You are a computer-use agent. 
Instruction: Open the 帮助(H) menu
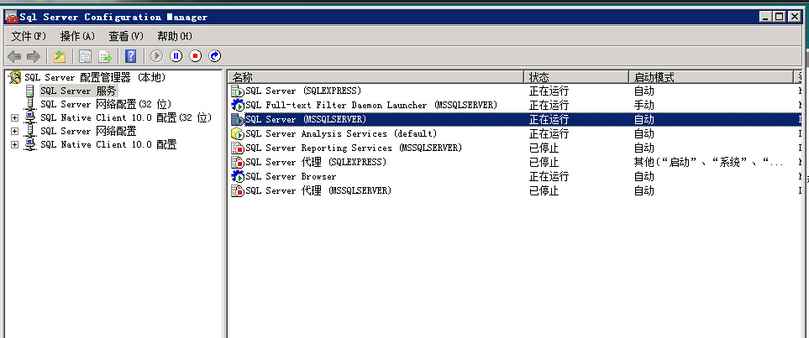pyautogui.click(x=175, y=36)
